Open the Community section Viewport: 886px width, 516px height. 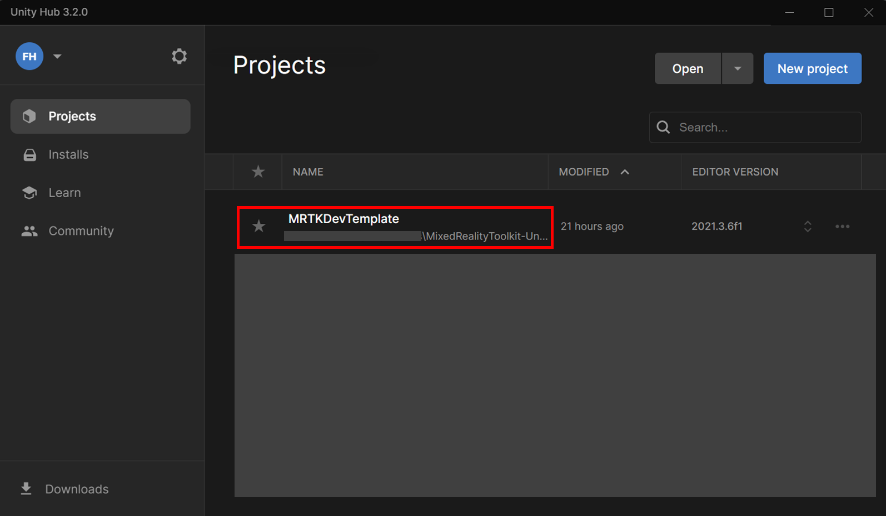81,231
